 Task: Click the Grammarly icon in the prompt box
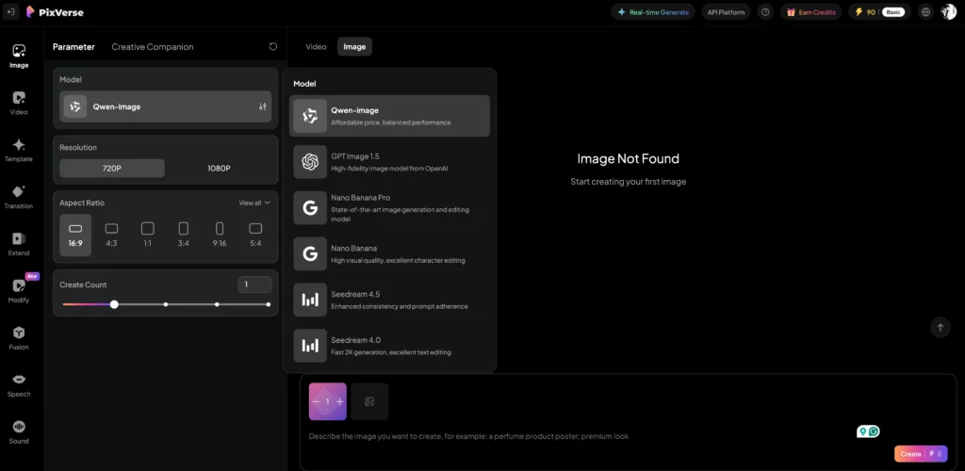pos(874,431)
